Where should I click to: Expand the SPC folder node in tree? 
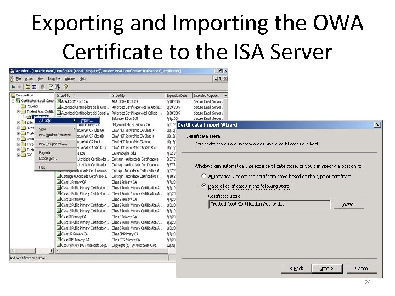[18, 155]
